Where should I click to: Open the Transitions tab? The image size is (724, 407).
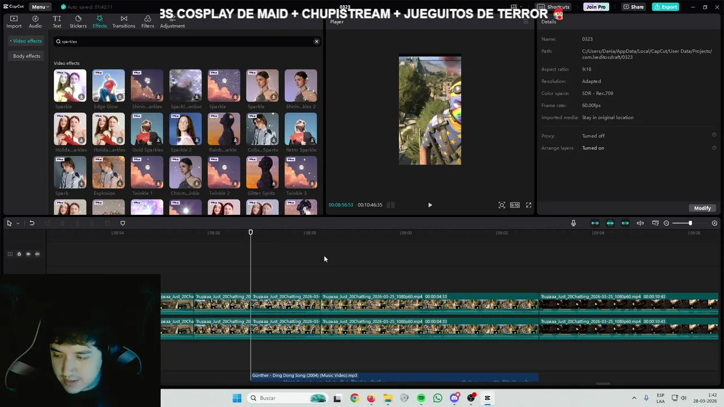(124, 21)
